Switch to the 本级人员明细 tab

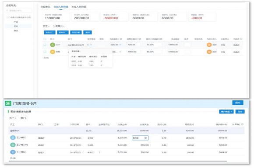coord(79,7)
